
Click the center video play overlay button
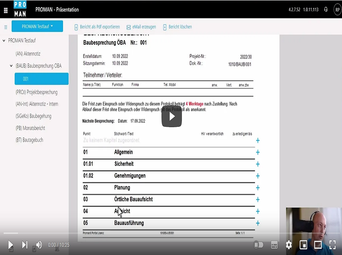(x=172, y=116)
